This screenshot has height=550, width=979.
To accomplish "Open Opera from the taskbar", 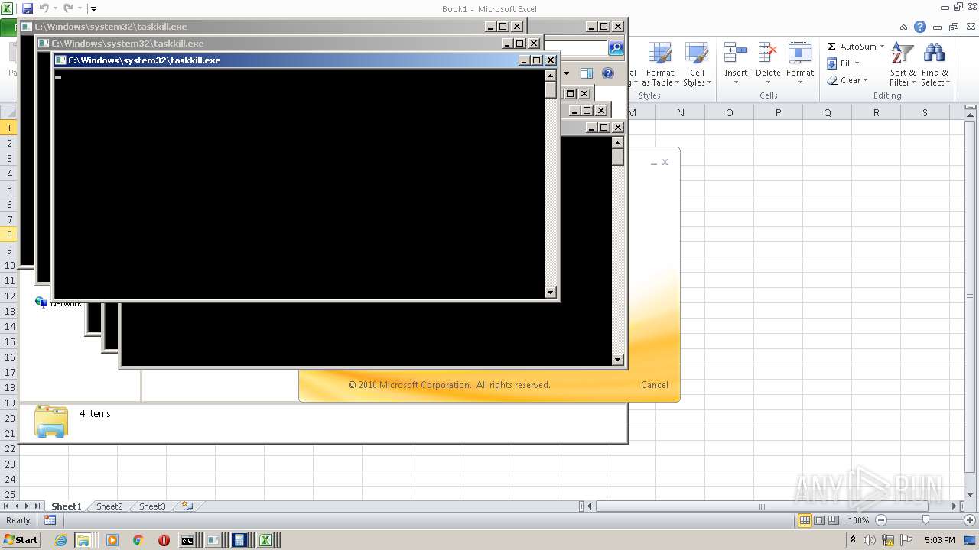I will [164, 540].
